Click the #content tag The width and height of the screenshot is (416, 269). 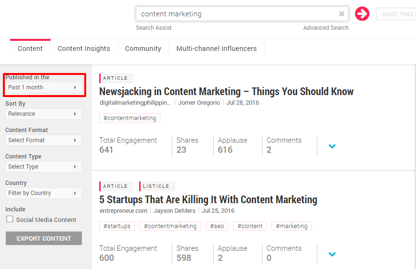(x=250, y=226)
